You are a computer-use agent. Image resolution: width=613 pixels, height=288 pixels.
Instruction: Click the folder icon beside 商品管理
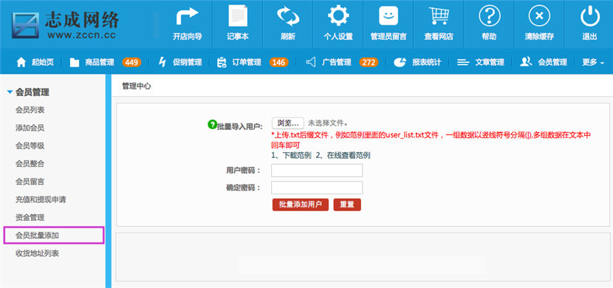click(x=75, y=62)
